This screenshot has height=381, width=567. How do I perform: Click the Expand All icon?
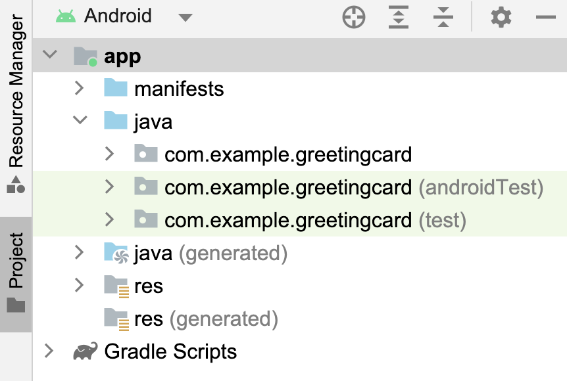click(x=399, y=18)
